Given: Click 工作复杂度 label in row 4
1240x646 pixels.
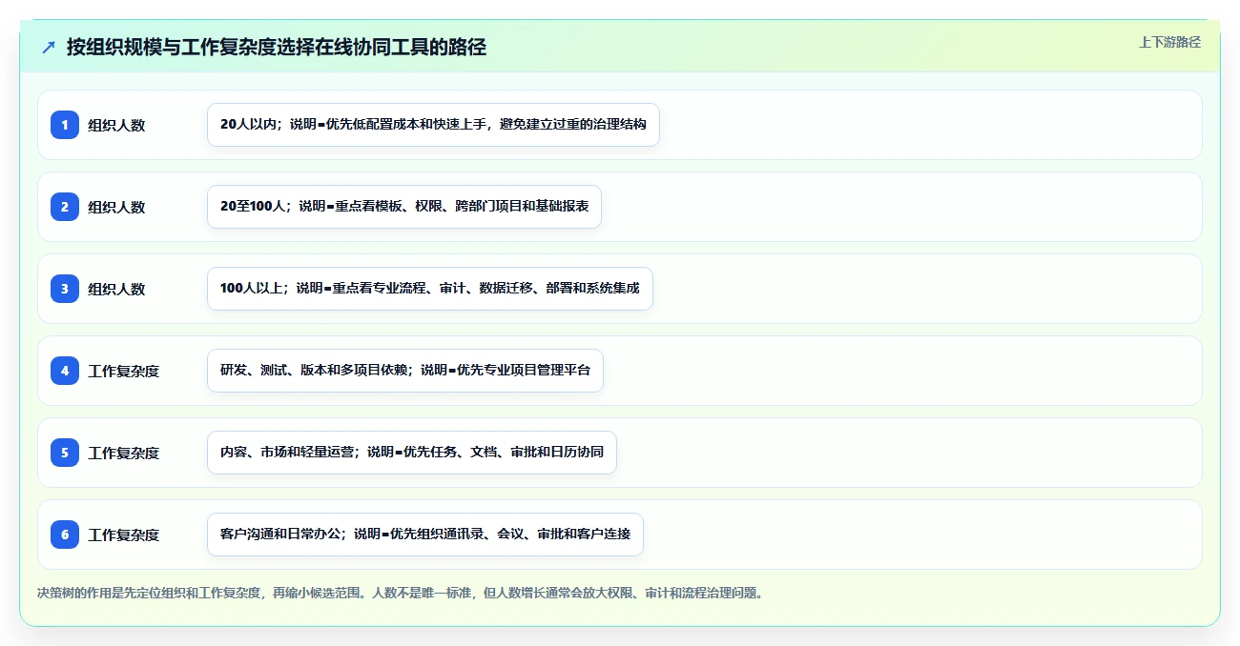Looking at the screenshot, I should [124, 371].
